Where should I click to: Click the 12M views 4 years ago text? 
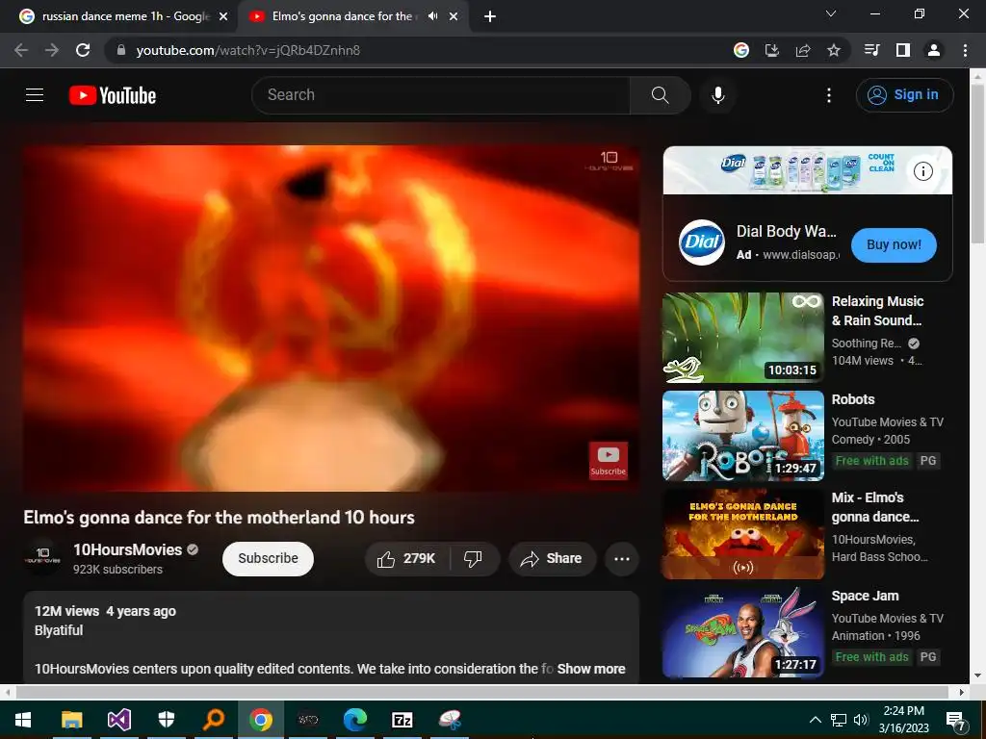tap(105, 611)
